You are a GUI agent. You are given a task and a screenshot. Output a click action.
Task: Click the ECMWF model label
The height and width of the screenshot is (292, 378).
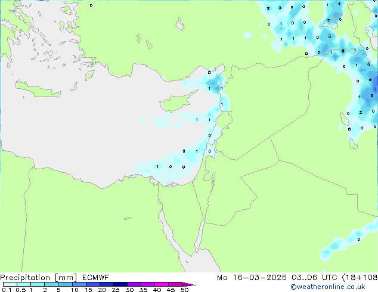pyautogui.click(x=96, y=278)
